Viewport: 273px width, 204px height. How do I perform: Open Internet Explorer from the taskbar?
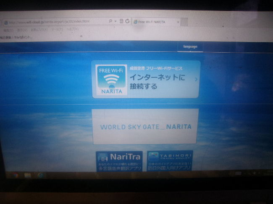click(40, 175)
